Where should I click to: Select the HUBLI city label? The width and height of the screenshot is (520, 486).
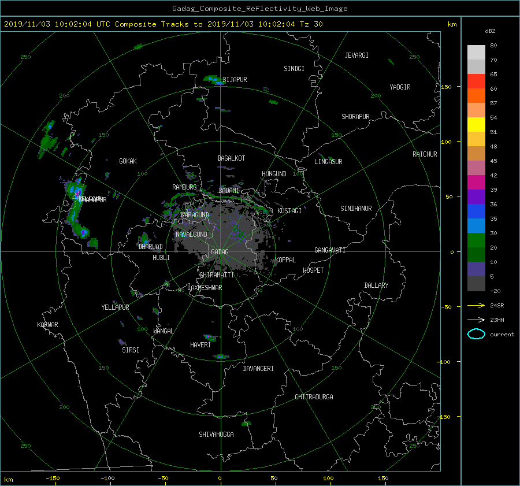coord(161,258)
